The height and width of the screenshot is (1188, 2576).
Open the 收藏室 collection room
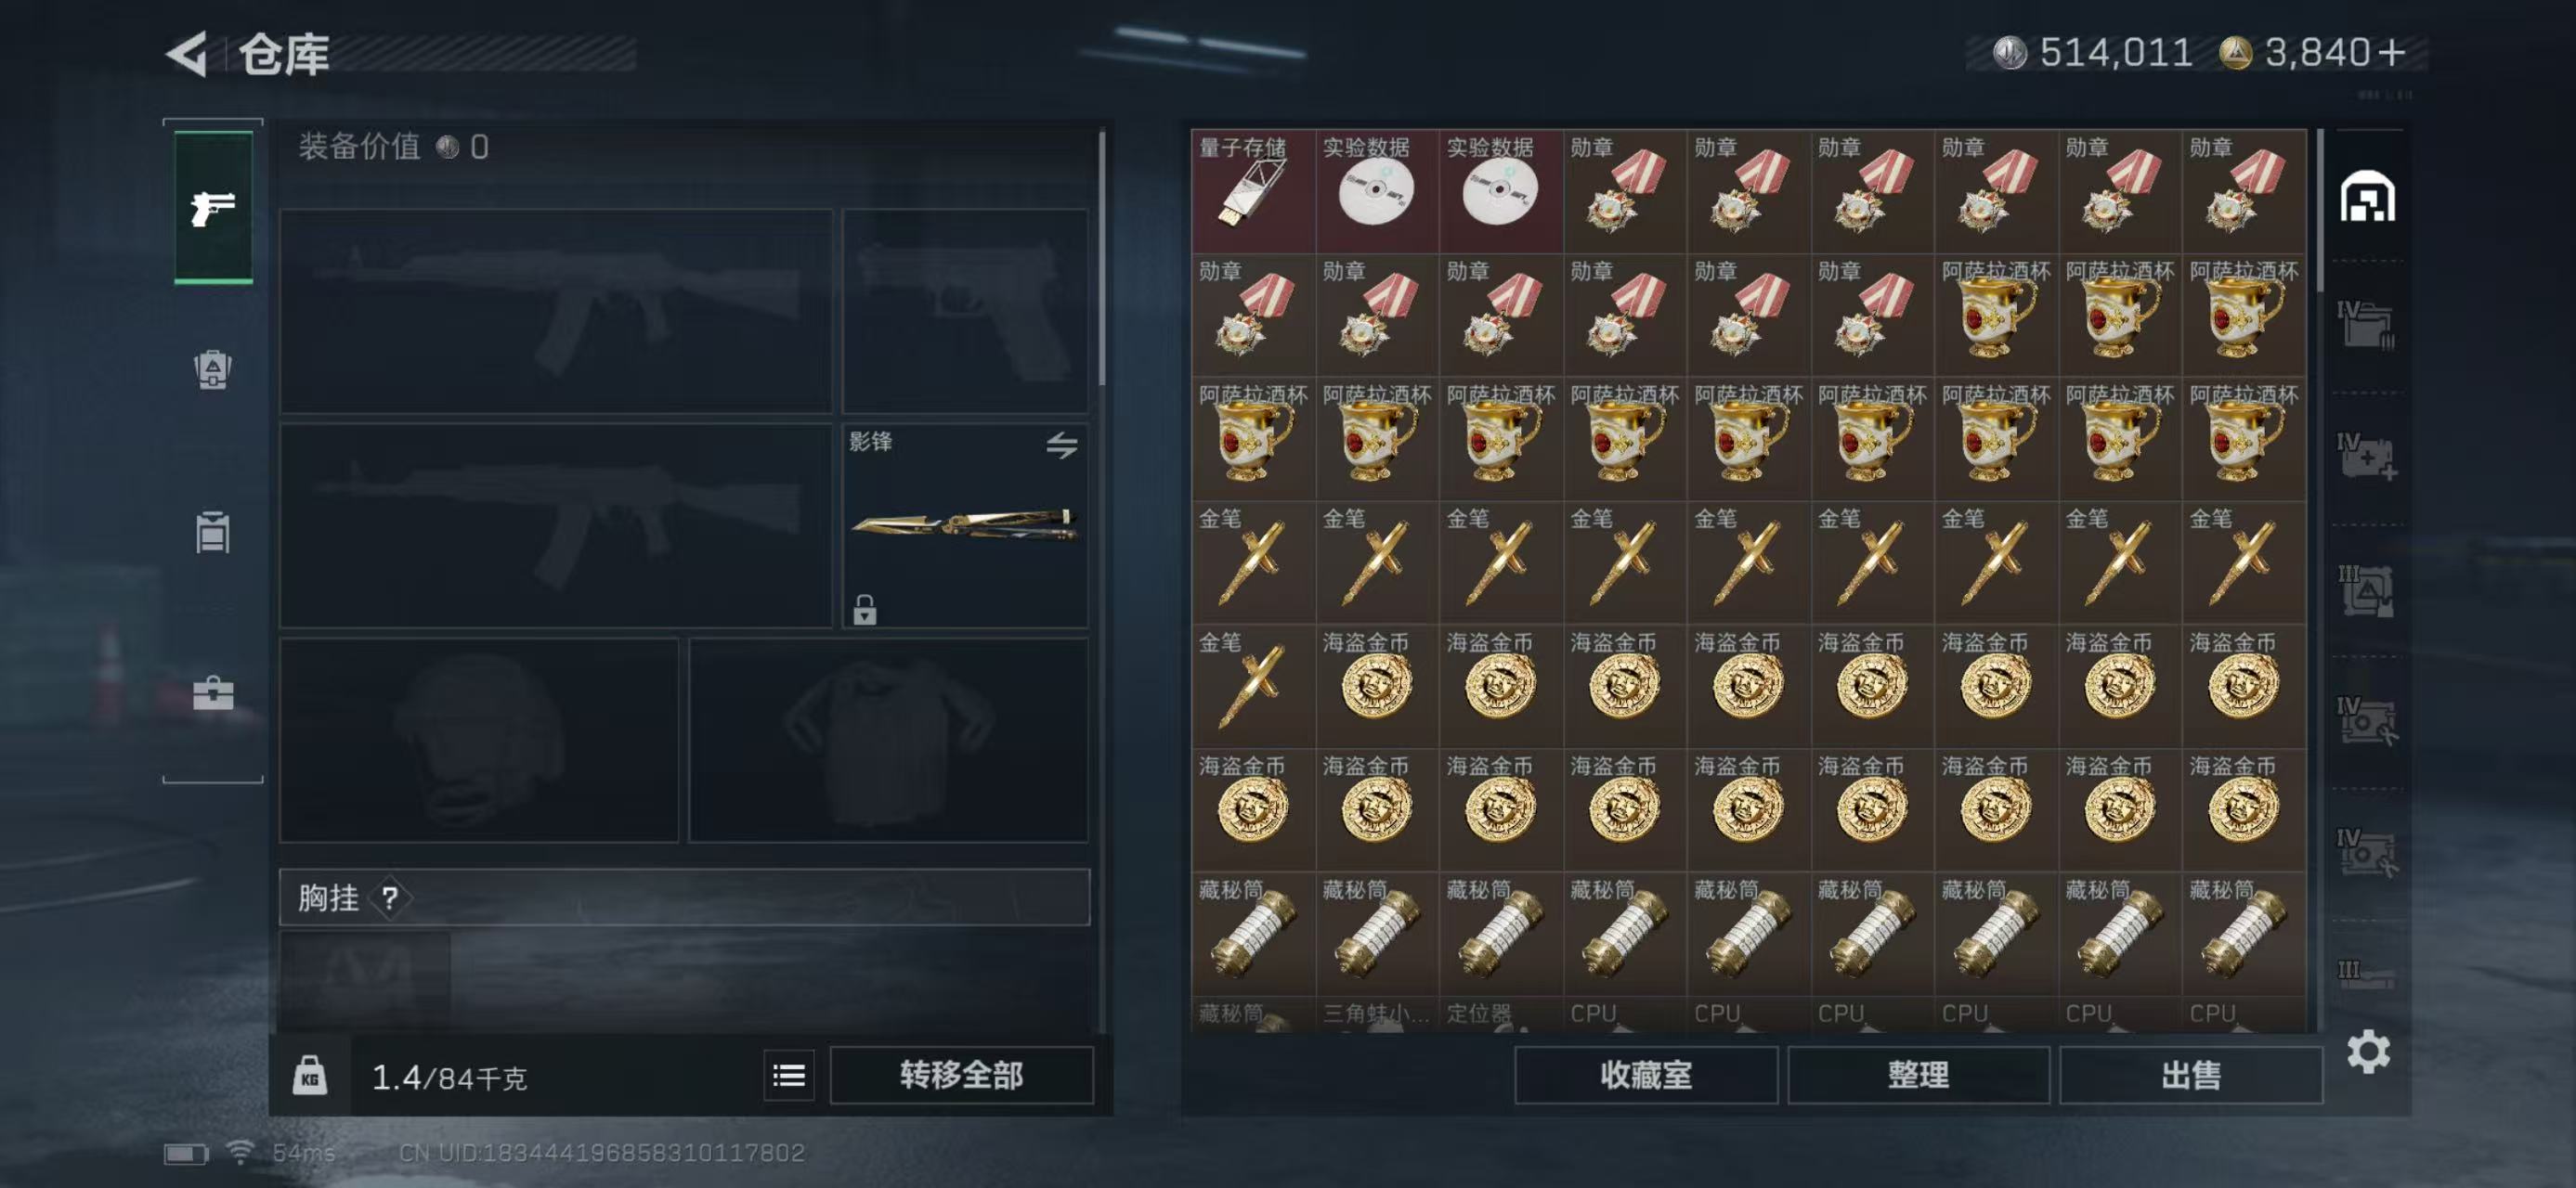(x=1646, y=1075)
